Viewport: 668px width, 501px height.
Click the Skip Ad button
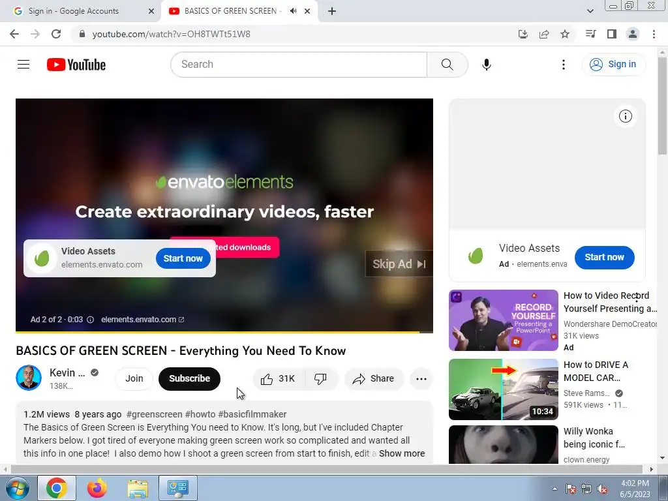399,264
